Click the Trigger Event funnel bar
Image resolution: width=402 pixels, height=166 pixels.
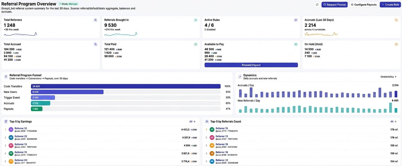tap(43, 97)
